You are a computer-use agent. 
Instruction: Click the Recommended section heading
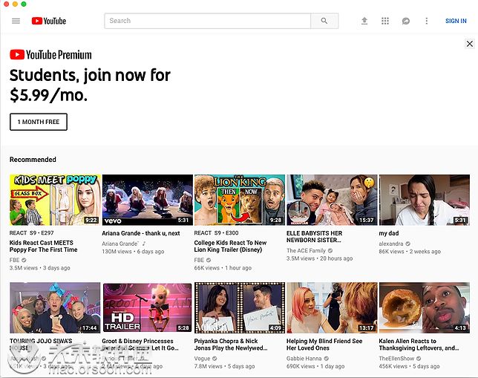coord(33,159)
